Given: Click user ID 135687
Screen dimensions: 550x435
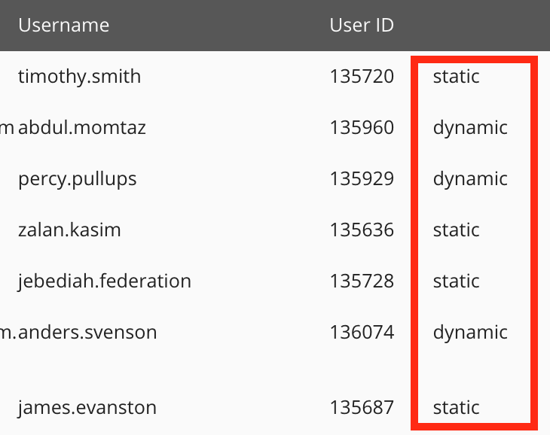Looking at the screenshot, I should [362, 407].
